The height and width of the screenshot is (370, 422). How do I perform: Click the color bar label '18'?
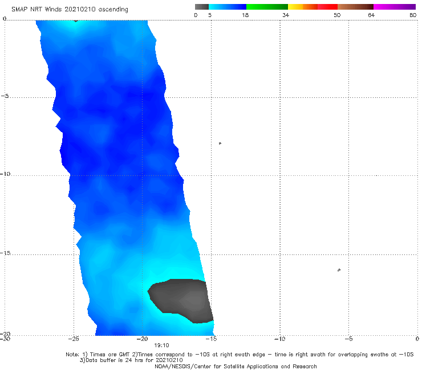pos(245,15)
